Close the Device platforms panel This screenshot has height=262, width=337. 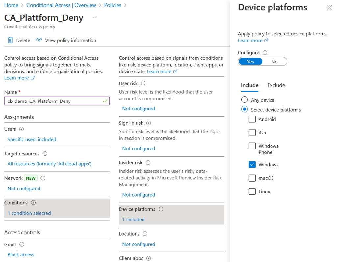[x=330, y=8]
